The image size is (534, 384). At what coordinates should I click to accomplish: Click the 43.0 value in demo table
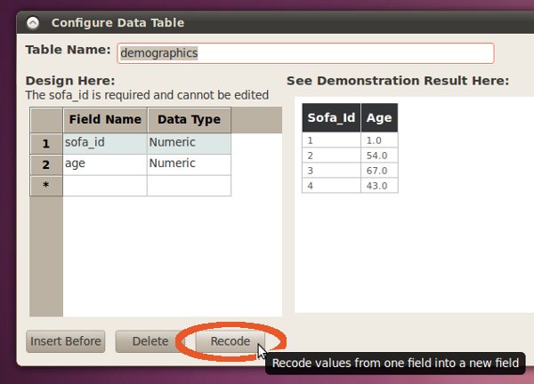pos(379,186)
